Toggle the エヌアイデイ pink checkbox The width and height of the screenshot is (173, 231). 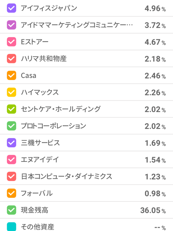tap(12, 160)
